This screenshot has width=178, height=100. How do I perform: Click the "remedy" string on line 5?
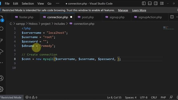(46, 46)
